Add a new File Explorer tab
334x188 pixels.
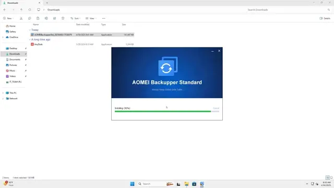click(x=47, y=3)
